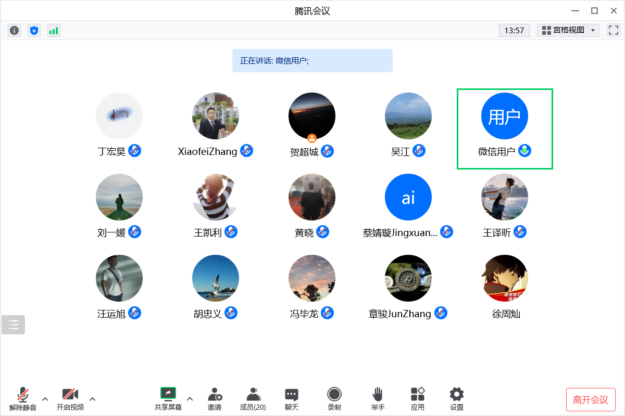
Task: Expand video options arrow beside 开启视频
Action: tap(93, 399)
